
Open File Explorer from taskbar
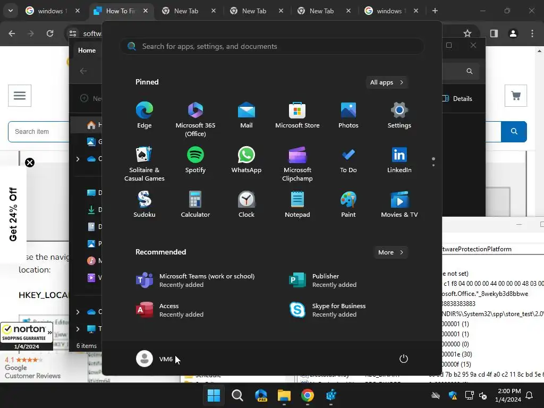click(x=284, y=395)
